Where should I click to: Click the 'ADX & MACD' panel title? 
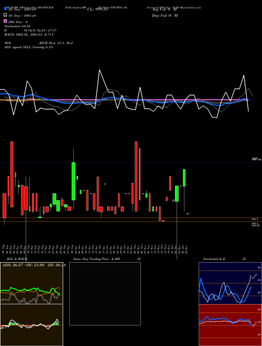pos(17,259)
